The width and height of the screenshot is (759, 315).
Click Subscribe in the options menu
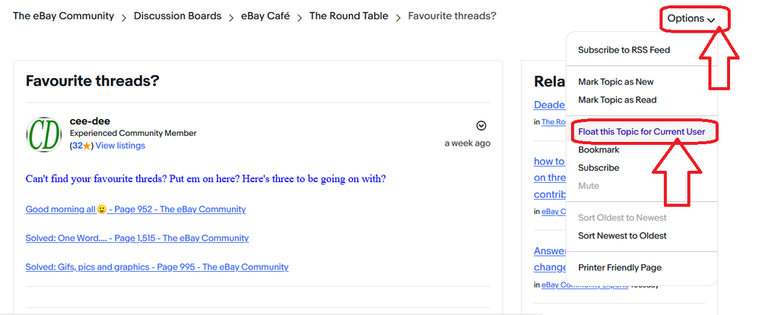tap(599, 168)
